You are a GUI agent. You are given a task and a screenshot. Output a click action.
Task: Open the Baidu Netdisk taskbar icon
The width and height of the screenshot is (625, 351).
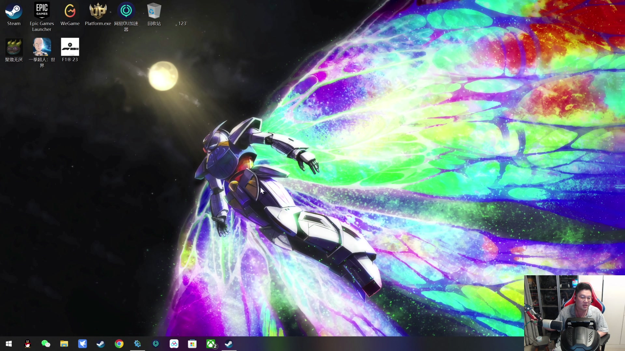(x=174, y=344)
